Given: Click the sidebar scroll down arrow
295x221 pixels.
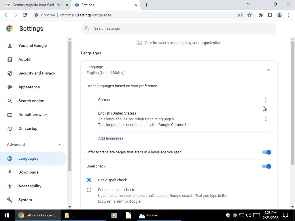Looking at the screenshot, I should point(70,207).
